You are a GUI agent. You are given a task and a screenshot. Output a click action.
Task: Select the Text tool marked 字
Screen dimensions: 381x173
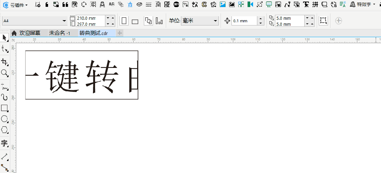(4, 143)
